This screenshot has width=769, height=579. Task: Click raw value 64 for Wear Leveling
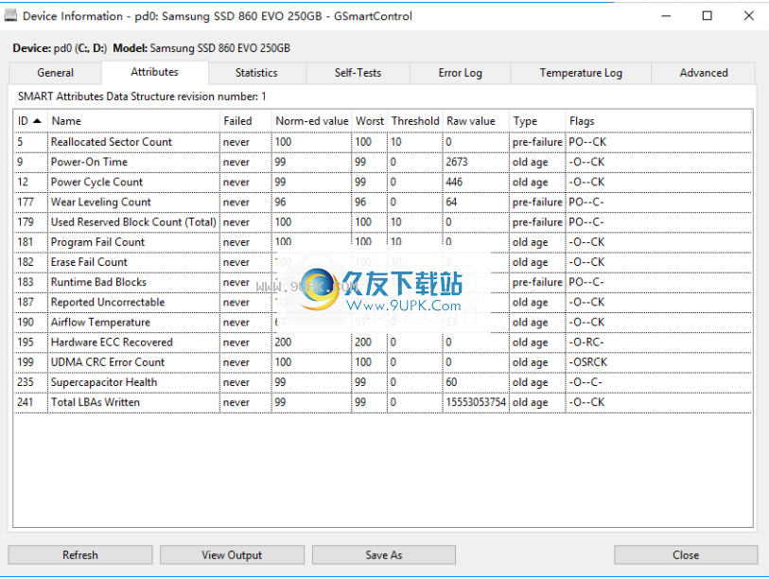(x=451, y=202)
